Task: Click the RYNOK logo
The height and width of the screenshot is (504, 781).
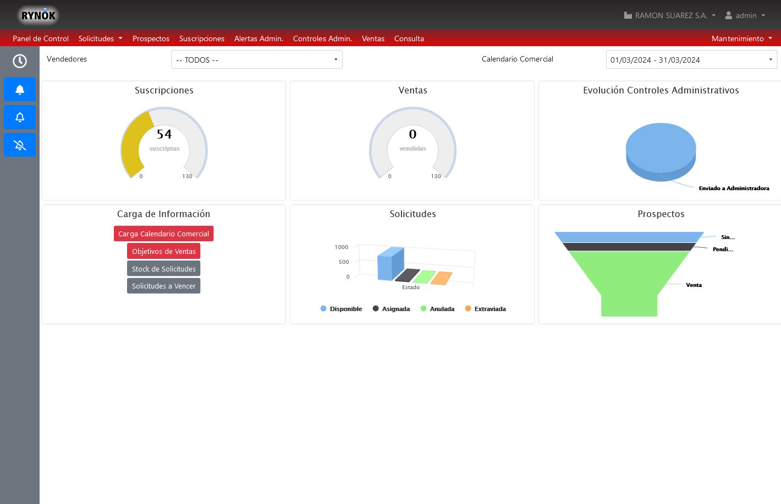Action: [38, 15]
